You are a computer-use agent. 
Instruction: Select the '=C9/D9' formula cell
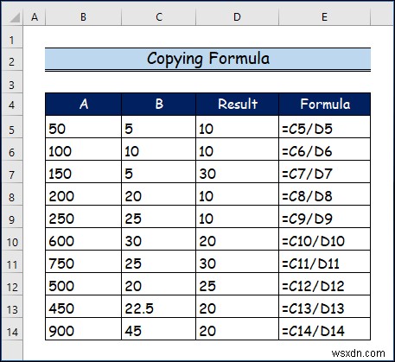[325, 217]
